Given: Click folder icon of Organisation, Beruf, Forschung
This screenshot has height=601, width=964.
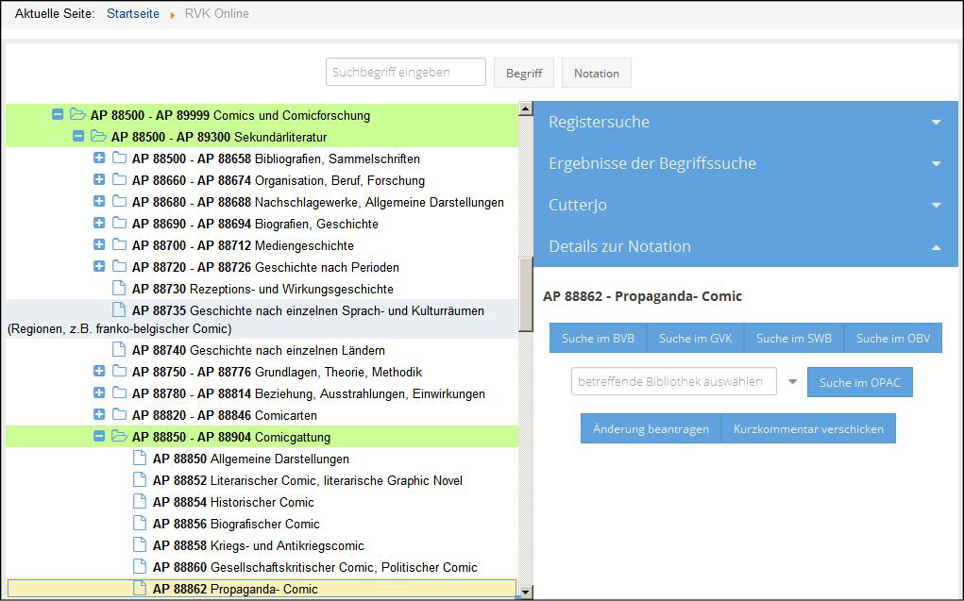Looking at the screenshot, I should (x=119, y=179).
